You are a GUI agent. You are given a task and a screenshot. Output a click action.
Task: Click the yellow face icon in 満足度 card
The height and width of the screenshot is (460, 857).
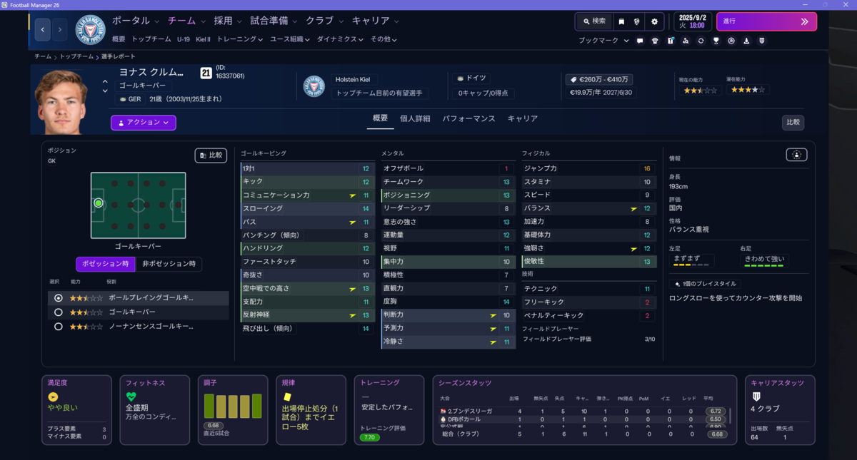click(x=53, y=397)
